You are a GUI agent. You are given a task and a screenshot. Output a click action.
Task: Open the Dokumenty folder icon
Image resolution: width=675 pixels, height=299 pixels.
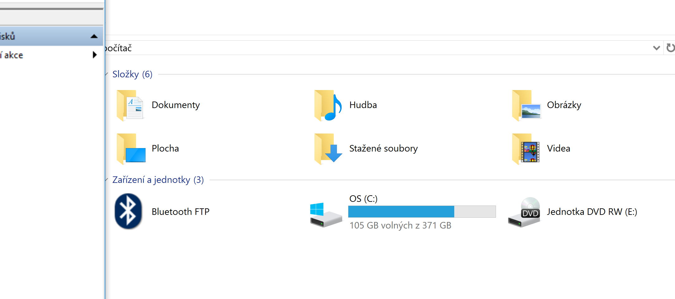[x=130, y=105]
